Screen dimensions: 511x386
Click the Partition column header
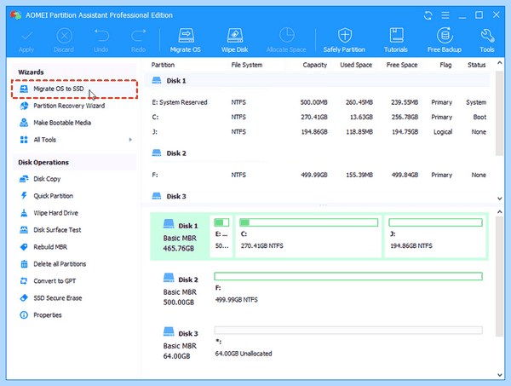pos(163,65)
